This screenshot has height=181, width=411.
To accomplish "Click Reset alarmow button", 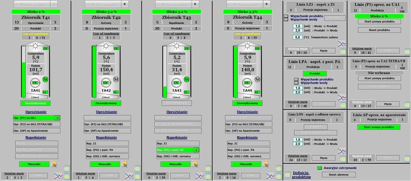I will tap(339, 174).
